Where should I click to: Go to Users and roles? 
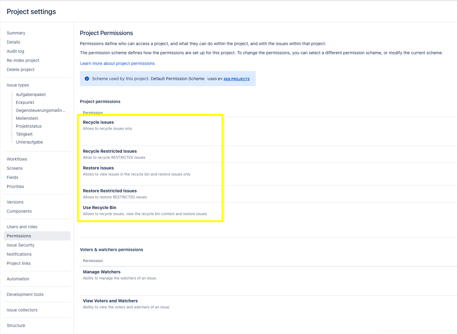tap(22, 227)
